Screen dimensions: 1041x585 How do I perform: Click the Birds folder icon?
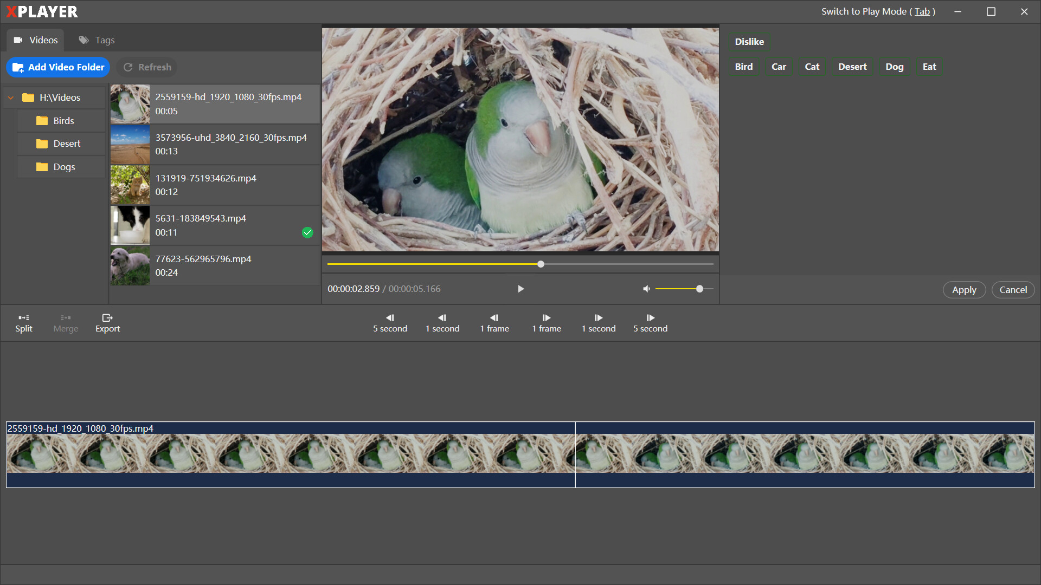[42, 121]
